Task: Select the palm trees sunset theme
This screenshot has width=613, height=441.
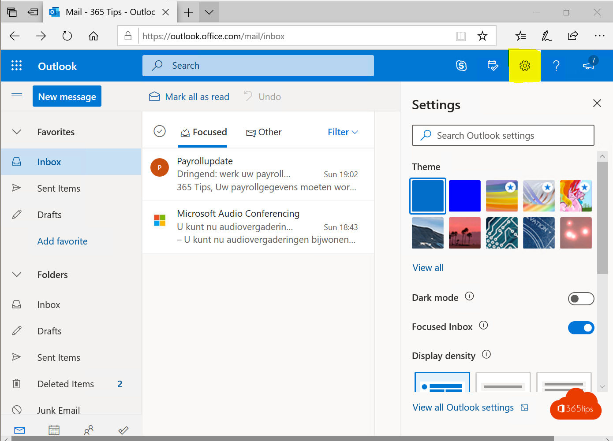Action: (465, 233)
